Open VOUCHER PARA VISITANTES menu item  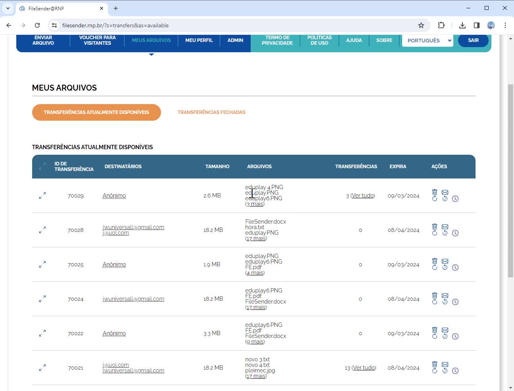pos(98,40)
